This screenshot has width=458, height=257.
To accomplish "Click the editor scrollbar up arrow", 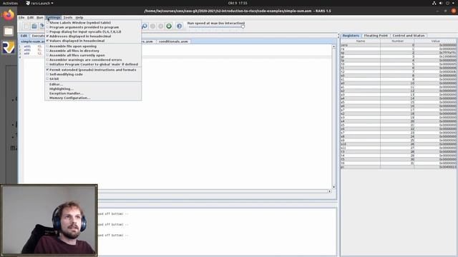I will tap(333, 46).
